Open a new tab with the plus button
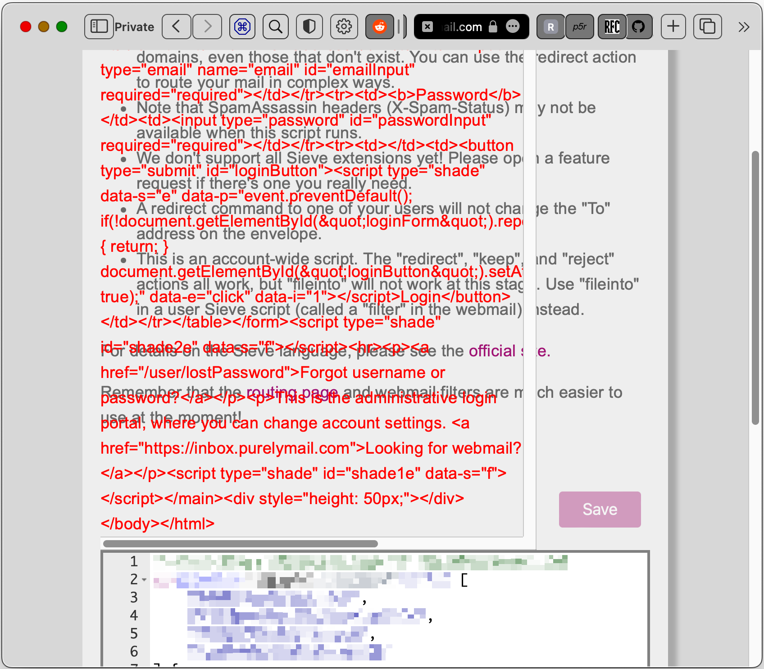Image resolution: width=764 pixels, height=669 pixels. [673, 27]
